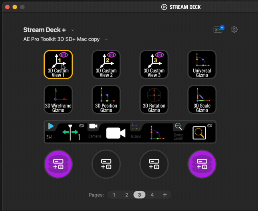Open preferences gear icon

click(234, 29)
